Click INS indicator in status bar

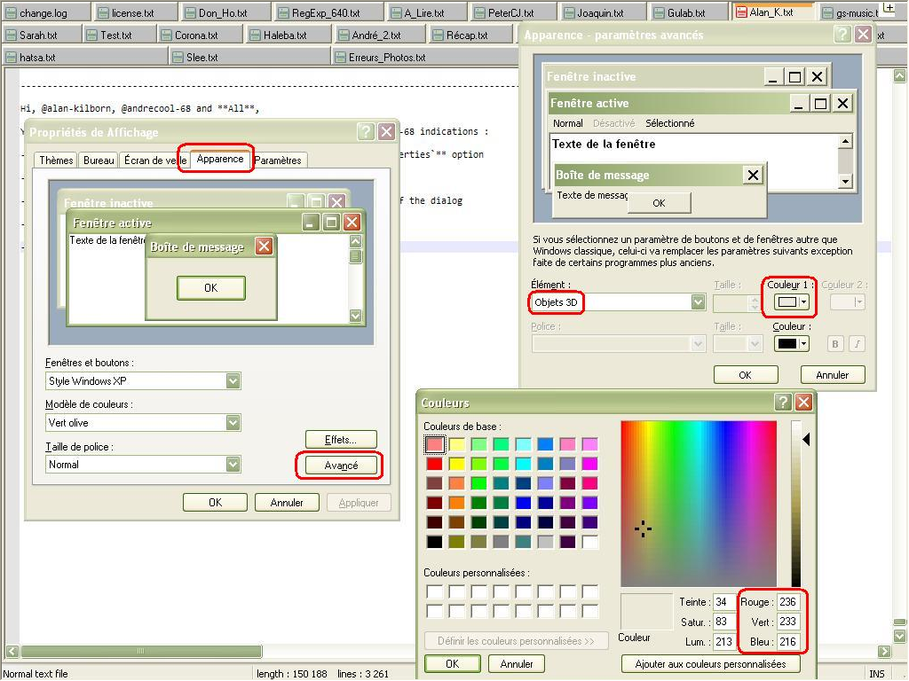click(x=876, y=674)
